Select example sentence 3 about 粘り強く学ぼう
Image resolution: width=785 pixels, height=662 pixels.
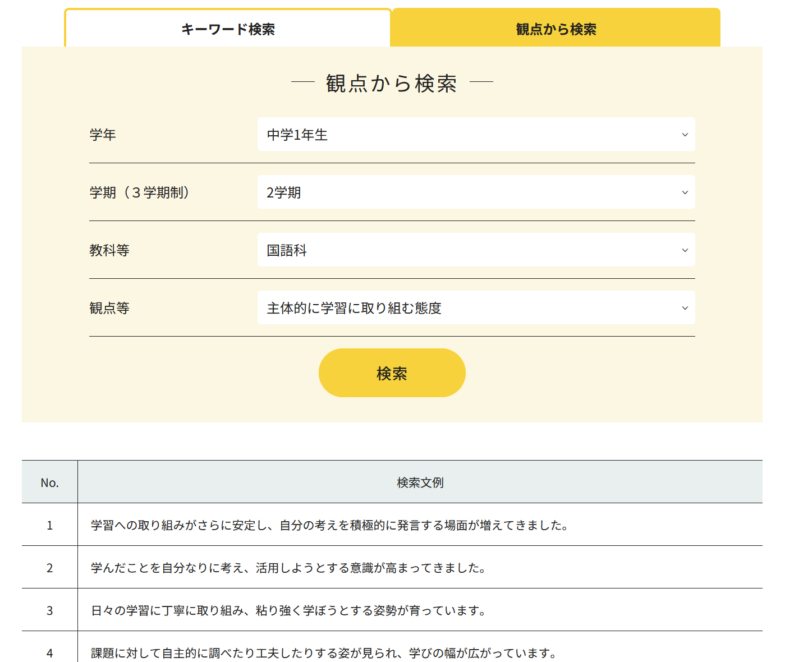coord(288,610)
